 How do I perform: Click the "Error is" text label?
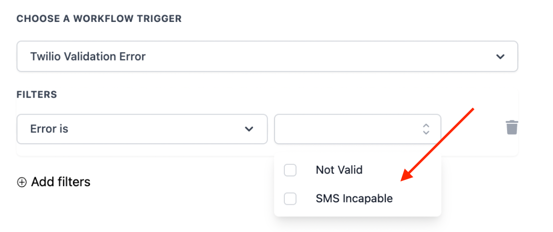pos(49,129)
